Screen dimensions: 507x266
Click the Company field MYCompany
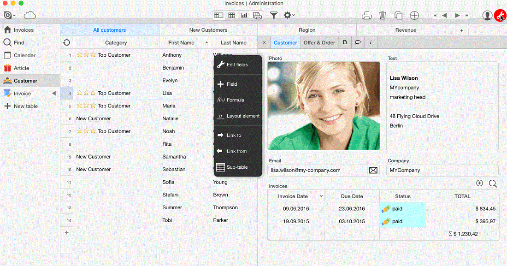(x=442, y=170)
